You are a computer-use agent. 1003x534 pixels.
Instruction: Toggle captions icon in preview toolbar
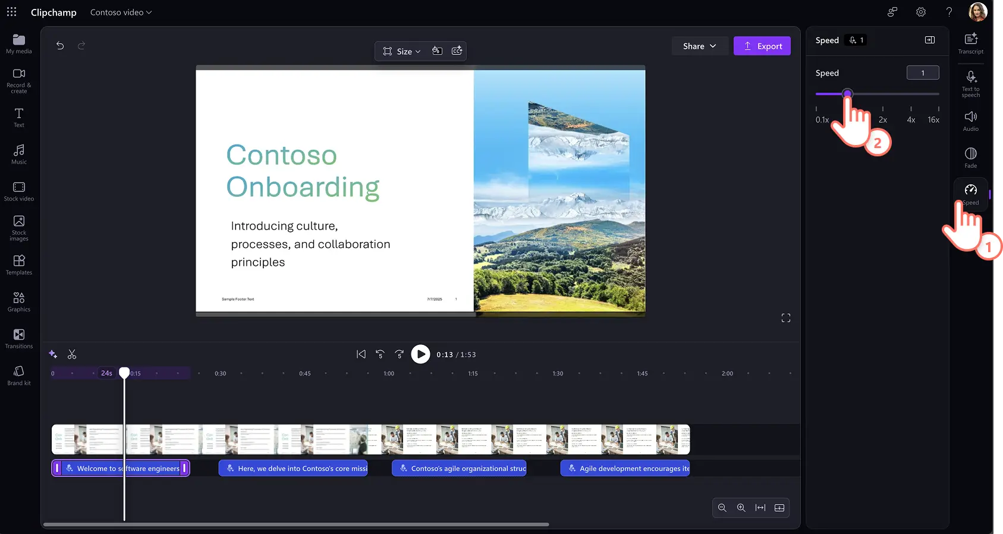coord(457,51)
